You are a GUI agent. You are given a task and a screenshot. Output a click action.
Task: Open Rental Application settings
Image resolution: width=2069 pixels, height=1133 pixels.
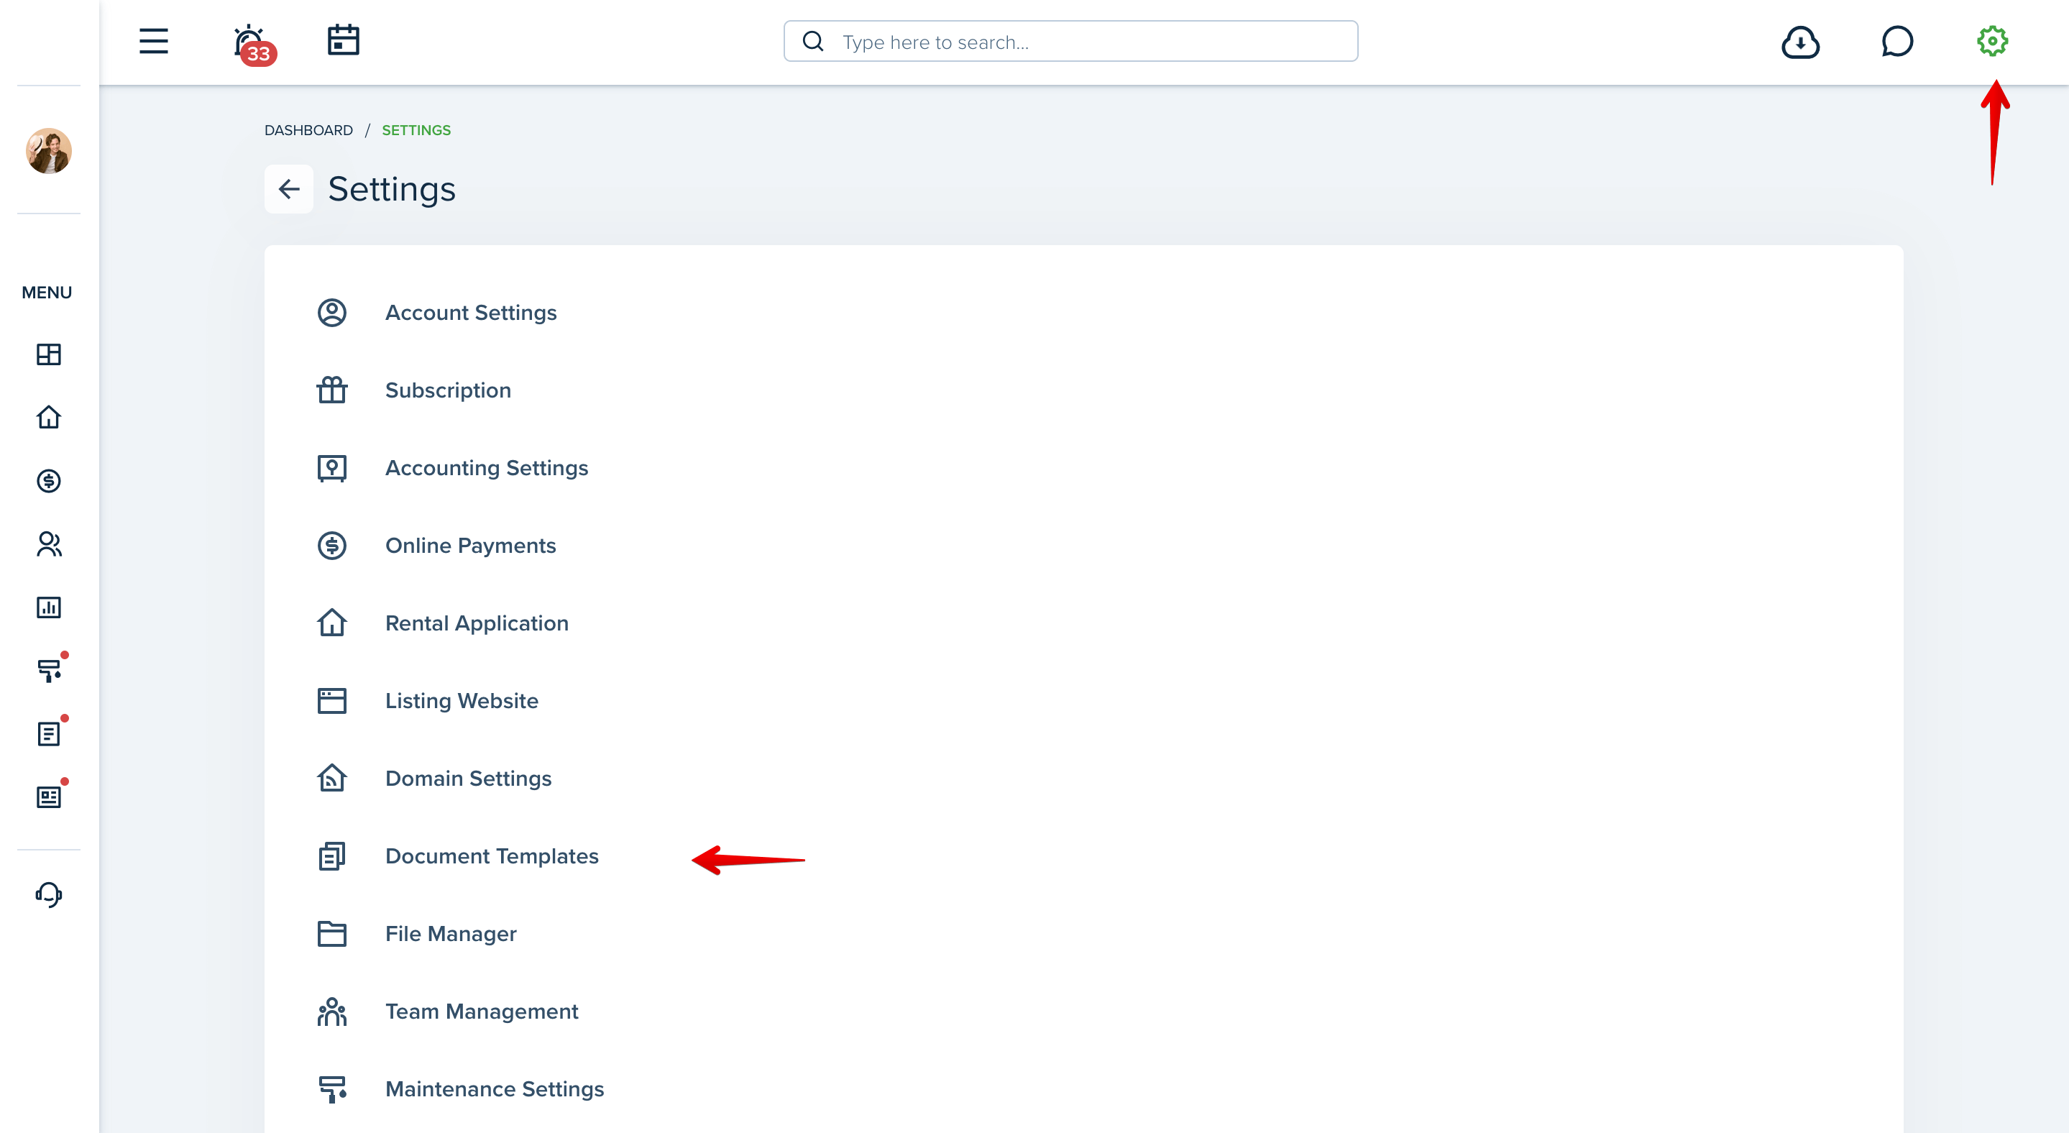point(477,623)
